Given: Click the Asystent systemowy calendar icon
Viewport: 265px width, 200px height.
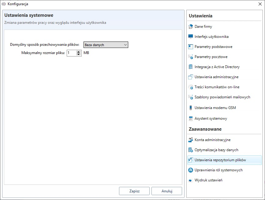Looking at the screenshot, I should pyautogui.click(x=191, y=118).
